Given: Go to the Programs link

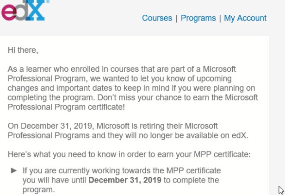Looking at the screenshot, I should point(198,18).
